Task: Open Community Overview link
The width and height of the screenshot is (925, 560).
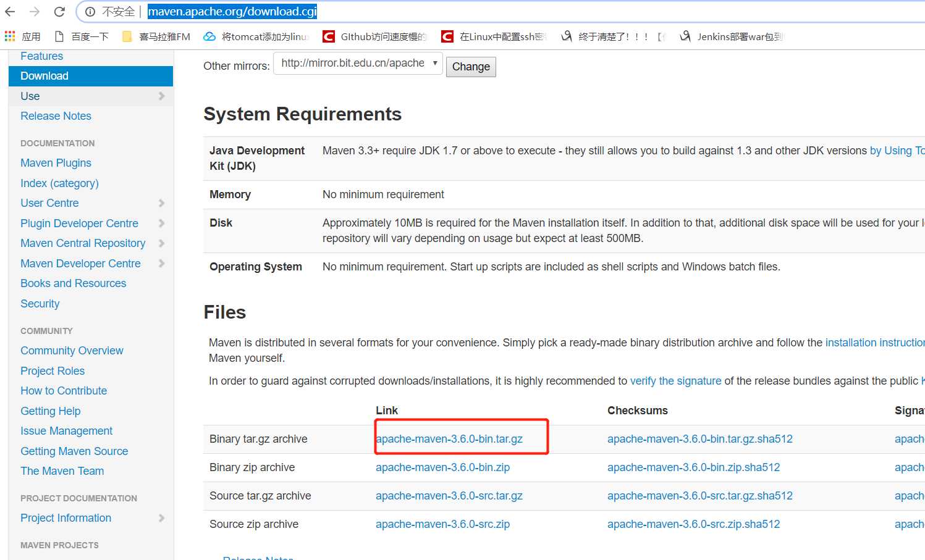Action: pyautogui.click(x=72, y=351)
